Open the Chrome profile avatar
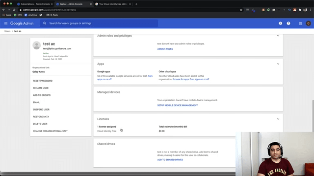 click(x=305, y=10)
